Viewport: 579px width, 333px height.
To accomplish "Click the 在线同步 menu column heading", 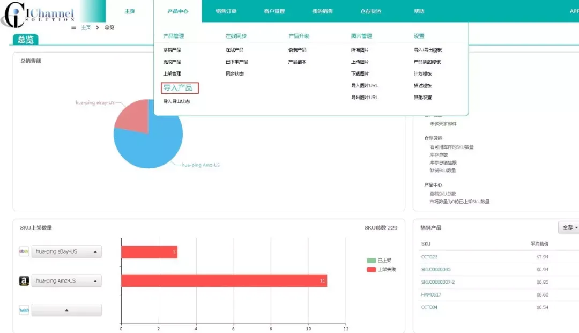I will [236, 36].
